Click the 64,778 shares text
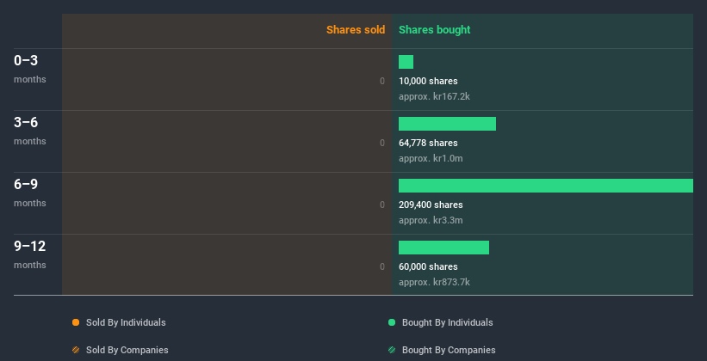Viewport: 707px width, 361px height. tap(428, 143)
